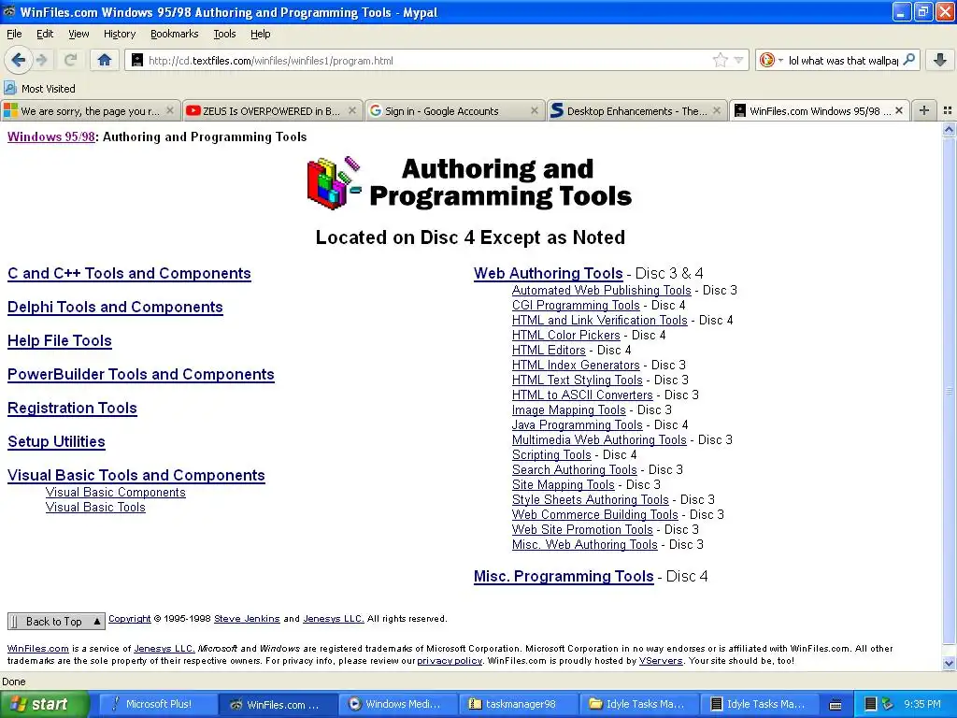Image resolution: width=957 pixels, height=718 pixels.
Task: Close the WinFiles.com tab
Action: point(899,110)
